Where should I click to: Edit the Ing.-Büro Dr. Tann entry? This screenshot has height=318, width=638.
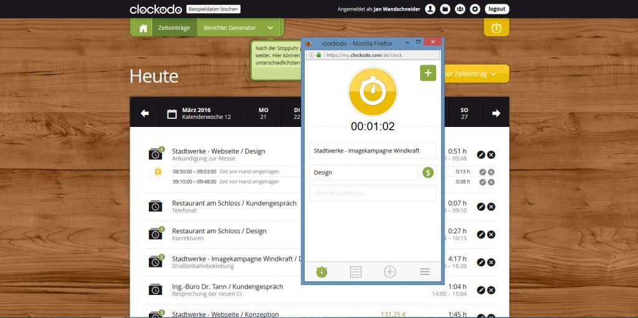click(481, 291)
